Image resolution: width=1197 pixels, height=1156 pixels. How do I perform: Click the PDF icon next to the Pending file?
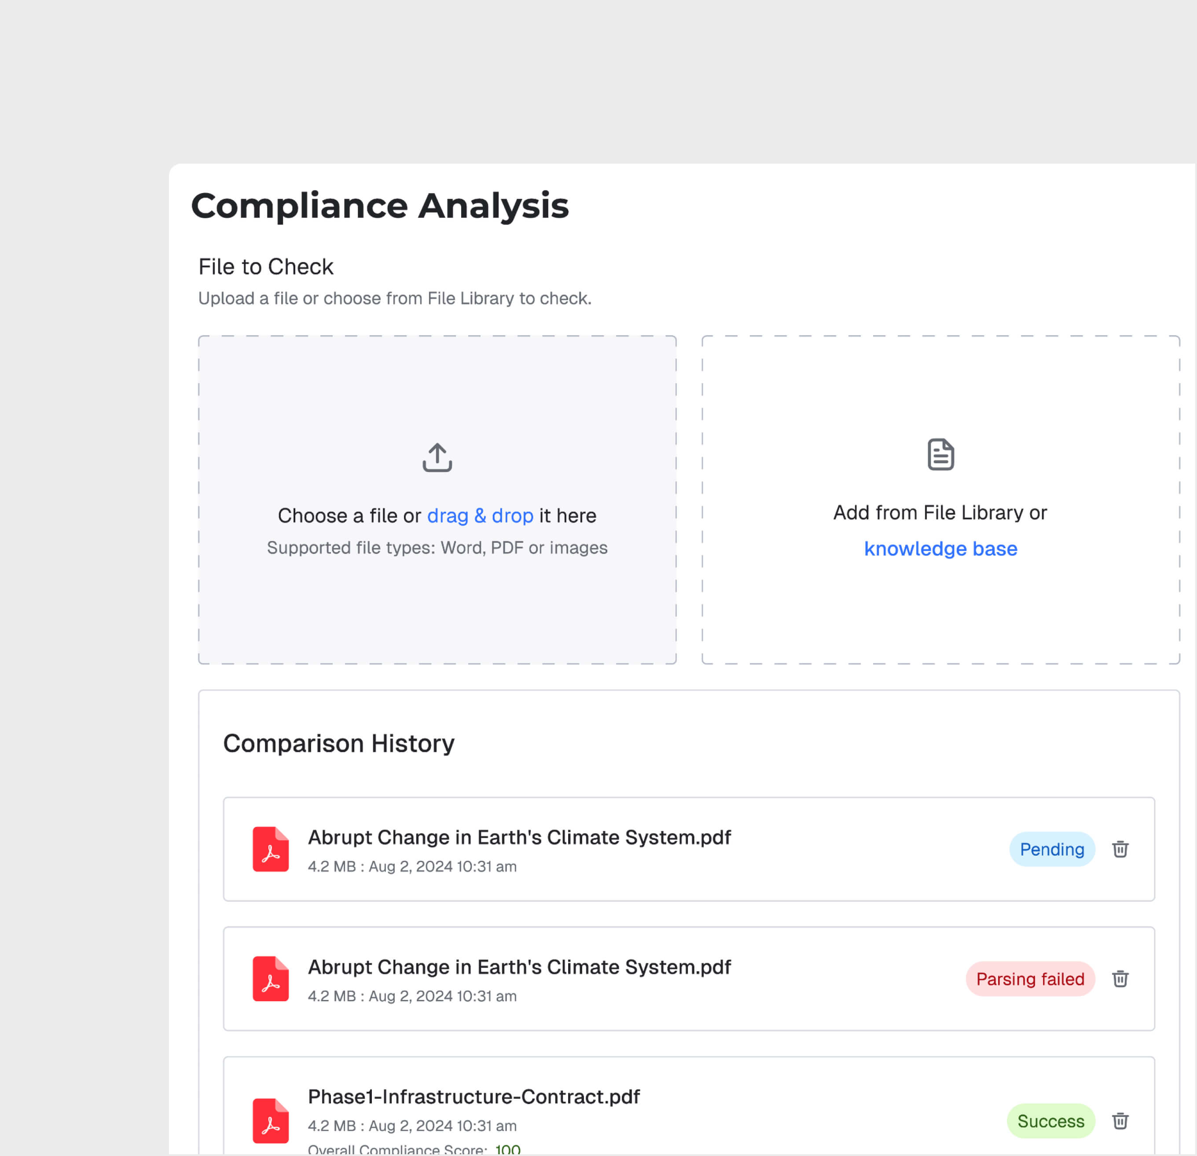[x=271, y=849]
